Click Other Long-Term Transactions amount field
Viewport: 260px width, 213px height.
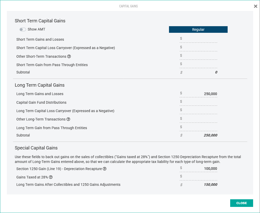point(200,119)
